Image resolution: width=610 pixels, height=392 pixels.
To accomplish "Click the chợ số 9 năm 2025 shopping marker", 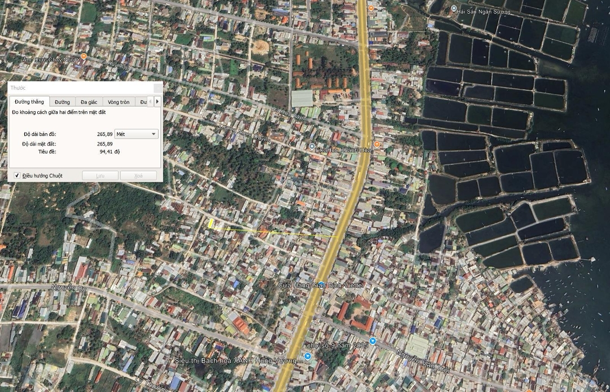I will pyautogui.click(x=373, y=341).
